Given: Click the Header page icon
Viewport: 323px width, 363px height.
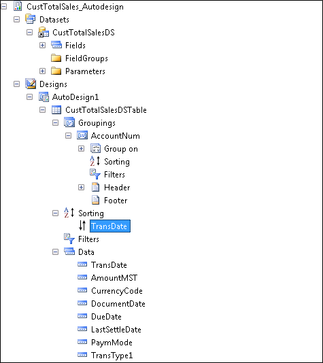Looking at the screenshot, I should coord(95,187).
